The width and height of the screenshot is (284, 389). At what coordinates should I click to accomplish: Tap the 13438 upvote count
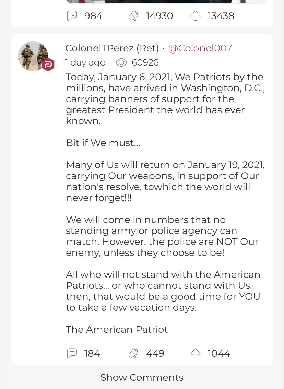221,16
